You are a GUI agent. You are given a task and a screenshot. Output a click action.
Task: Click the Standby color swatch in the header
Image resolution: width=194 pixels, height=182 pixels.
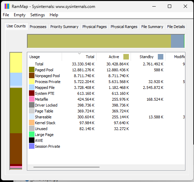(x=161, y=57)
